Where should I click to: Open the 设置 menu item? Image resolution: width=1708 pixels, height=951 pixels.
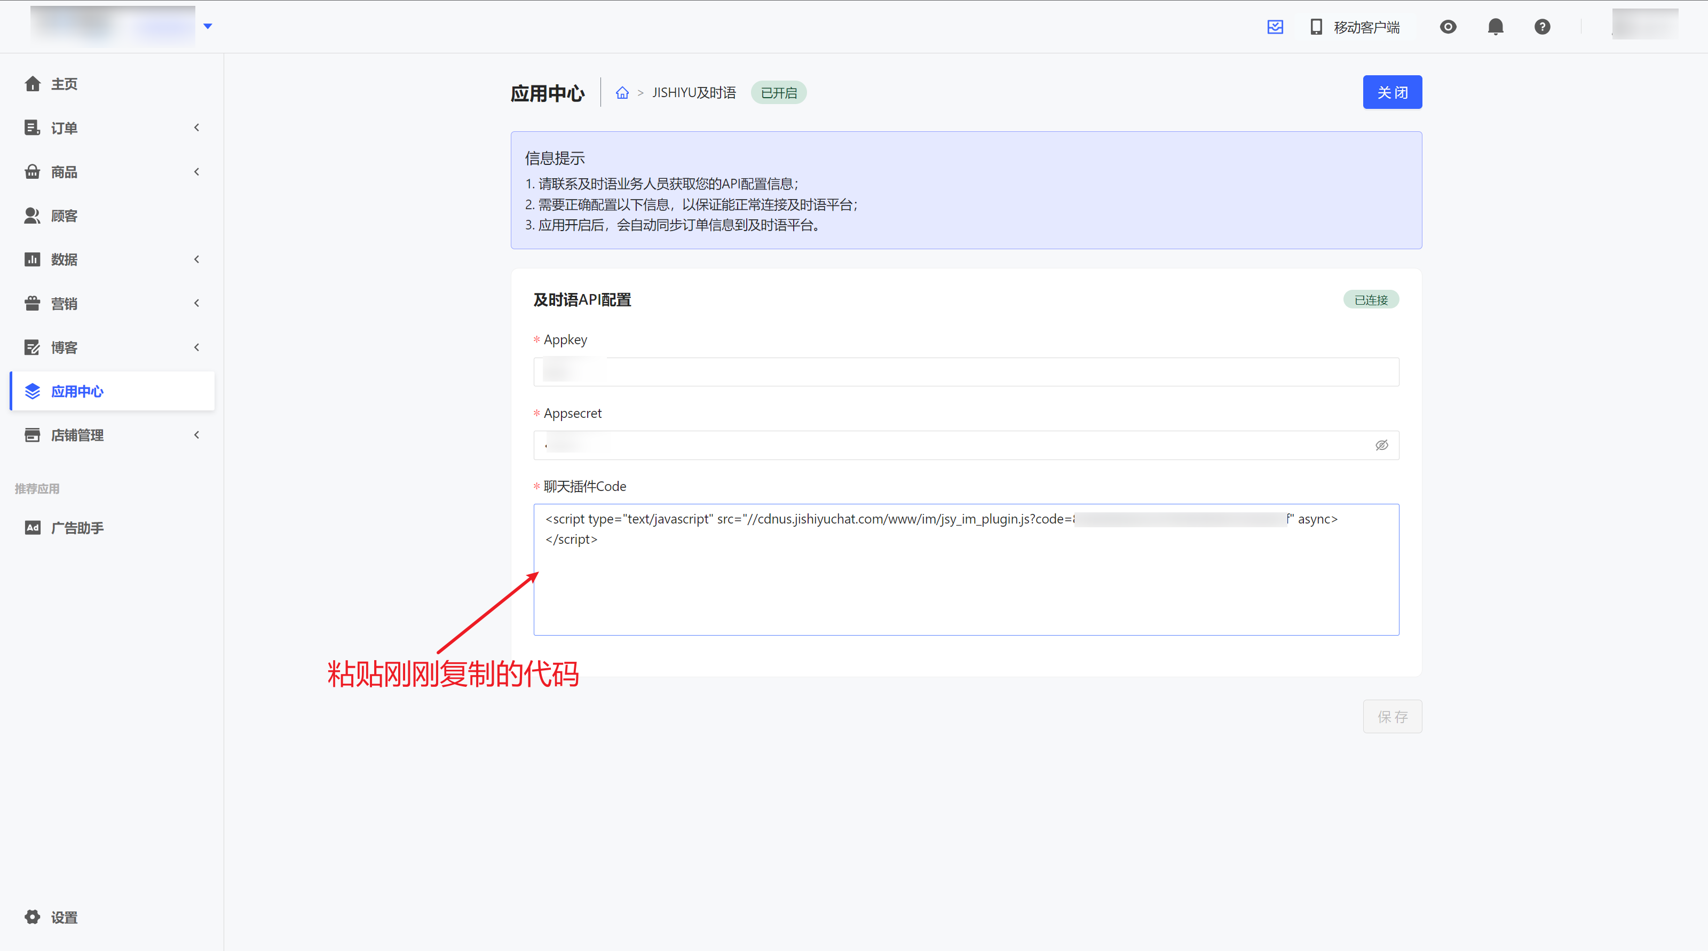point(112,917)
